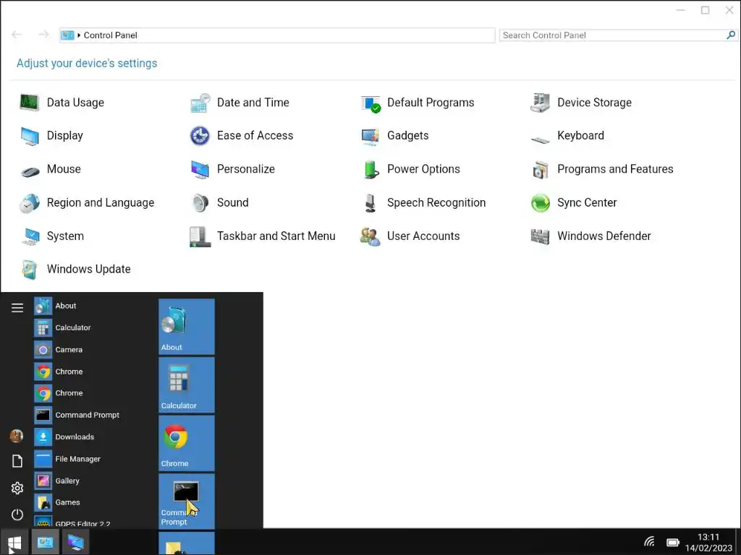Open the Windows Defender wall icon
741x555 pixels.
tap(540, 236)
